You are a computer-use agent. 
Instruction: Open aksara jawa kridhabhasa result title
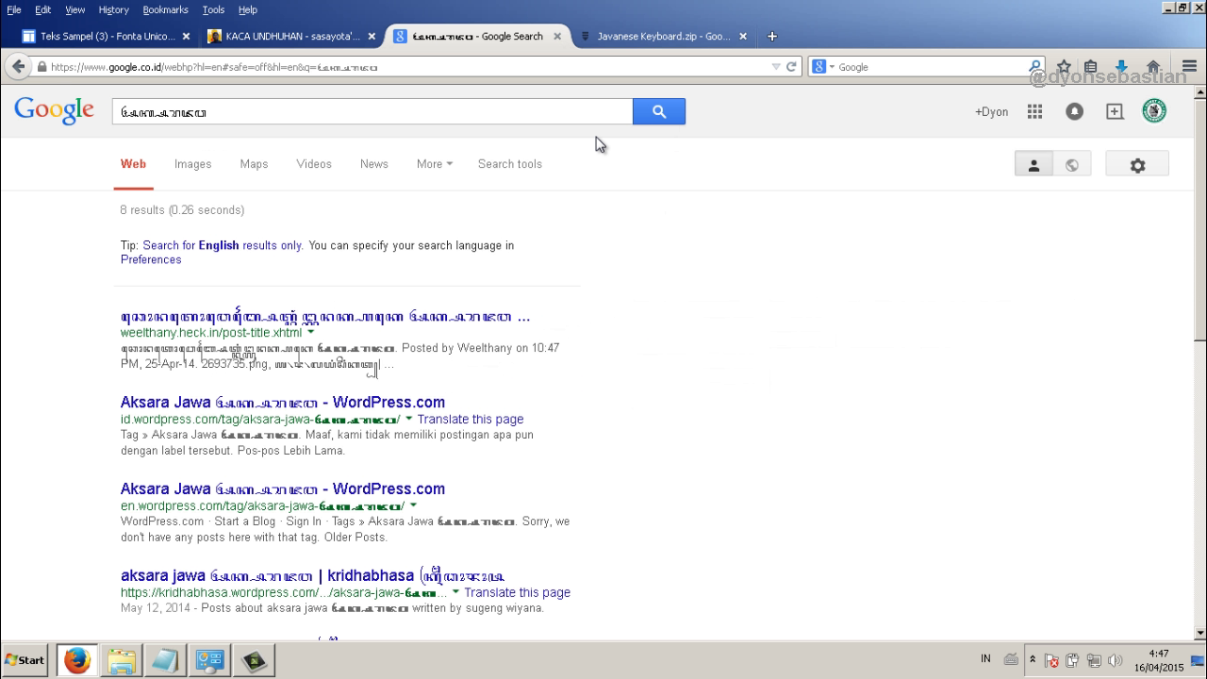click(312, 575)
